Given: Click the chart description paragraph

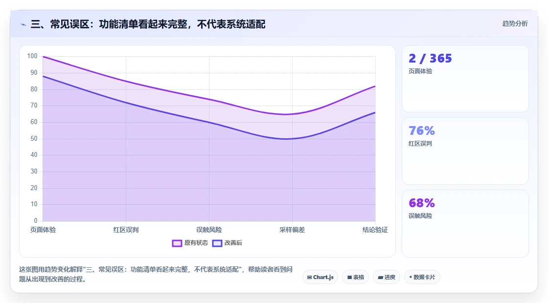Looking at the screenshot, I should 156,274.
